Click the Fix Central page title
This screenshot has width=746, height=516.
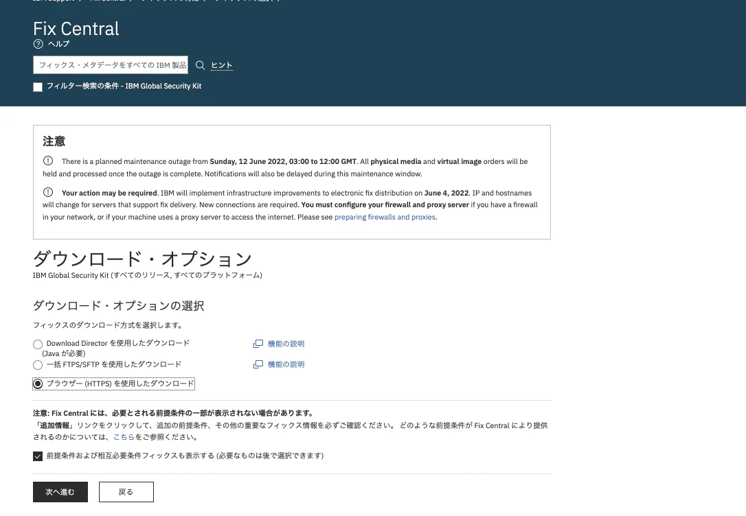(76, 29)
